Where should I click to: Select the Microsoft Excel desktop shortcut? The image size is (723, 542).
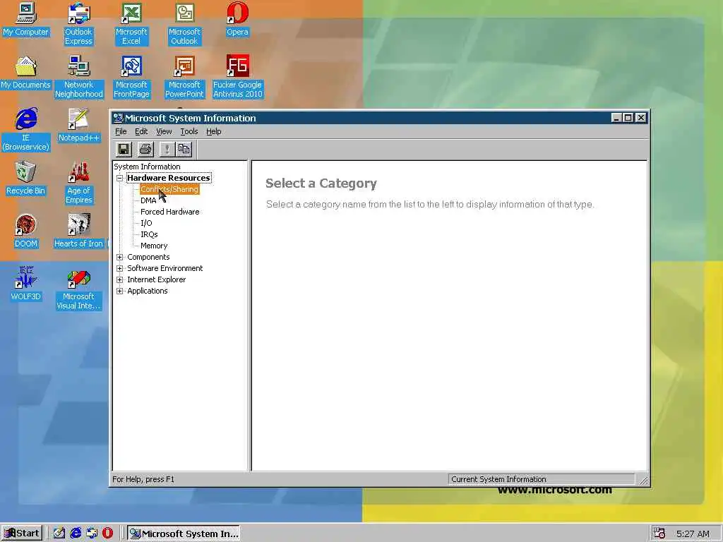(x=131, y=24)
